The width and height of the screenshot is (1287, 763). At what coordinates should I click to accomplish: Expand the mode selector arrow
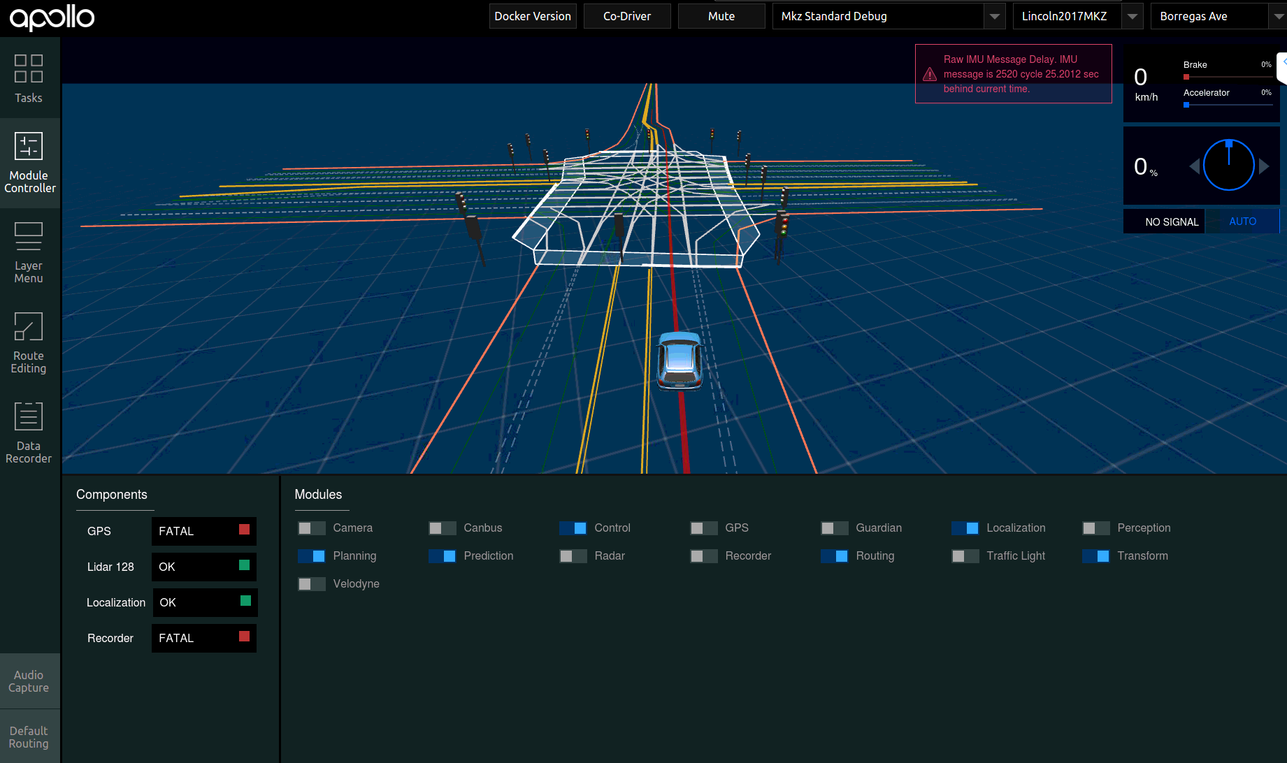(x=994, y=16)
